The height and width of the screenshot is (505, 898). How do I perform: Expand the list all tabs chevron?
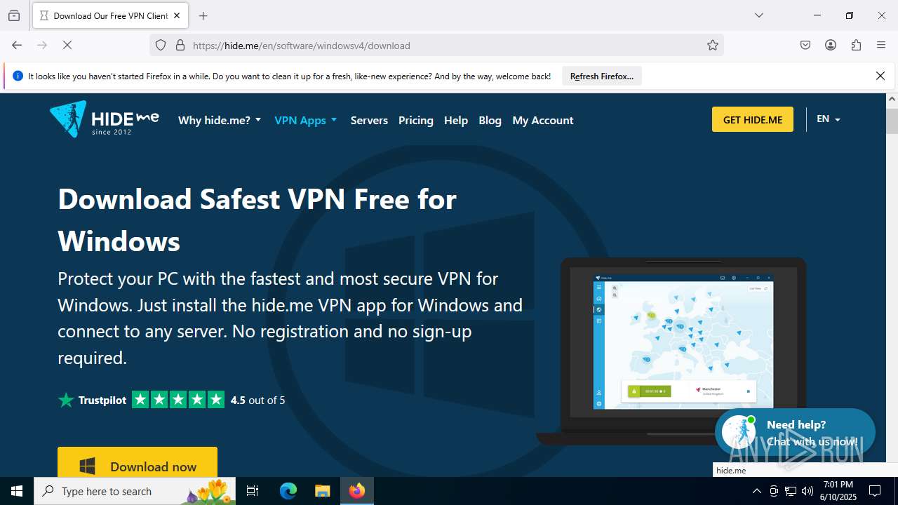pyautogui.click(x=758, y=15)
